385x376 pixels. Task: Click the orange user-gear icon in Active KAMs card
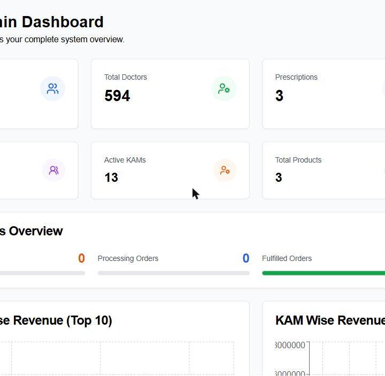225,170
